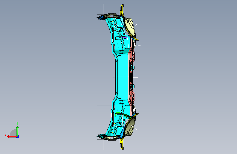The width and height of the screenshot is (237, 154).
Task: Click the "Y" axis label
Action: click(x=17, y=123)
